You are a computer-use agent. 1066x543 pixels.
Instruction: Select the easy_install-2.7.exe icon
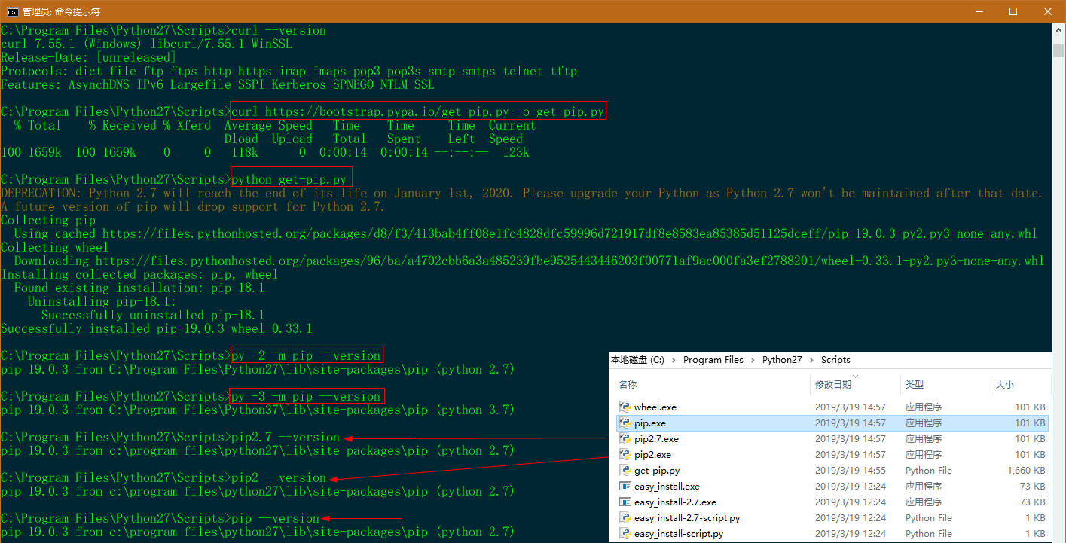point(625,502)
